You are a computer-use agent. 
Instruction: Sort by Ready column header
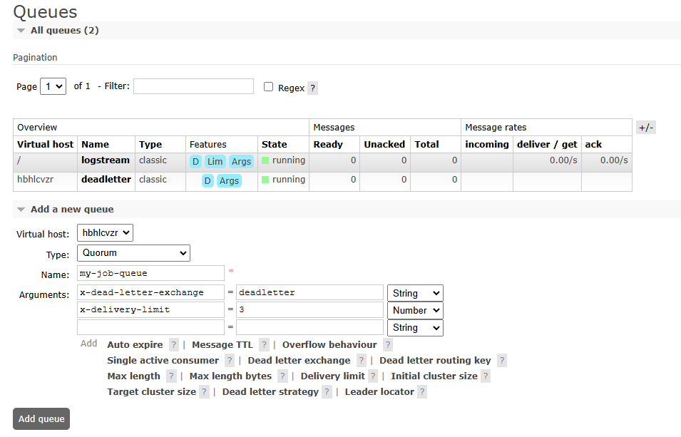[328, 145]
